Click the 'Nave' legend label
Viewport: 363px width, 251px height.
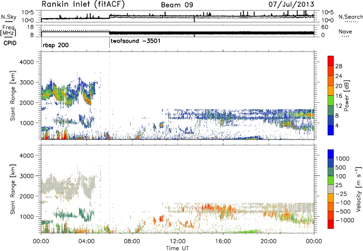(345, 32)
